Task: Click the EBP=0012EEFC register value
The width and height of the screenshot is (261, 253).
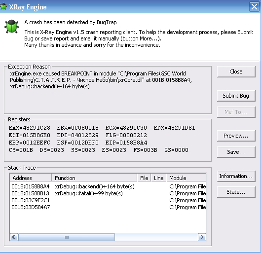Action: pyautogui.click(x=30, y=143)
